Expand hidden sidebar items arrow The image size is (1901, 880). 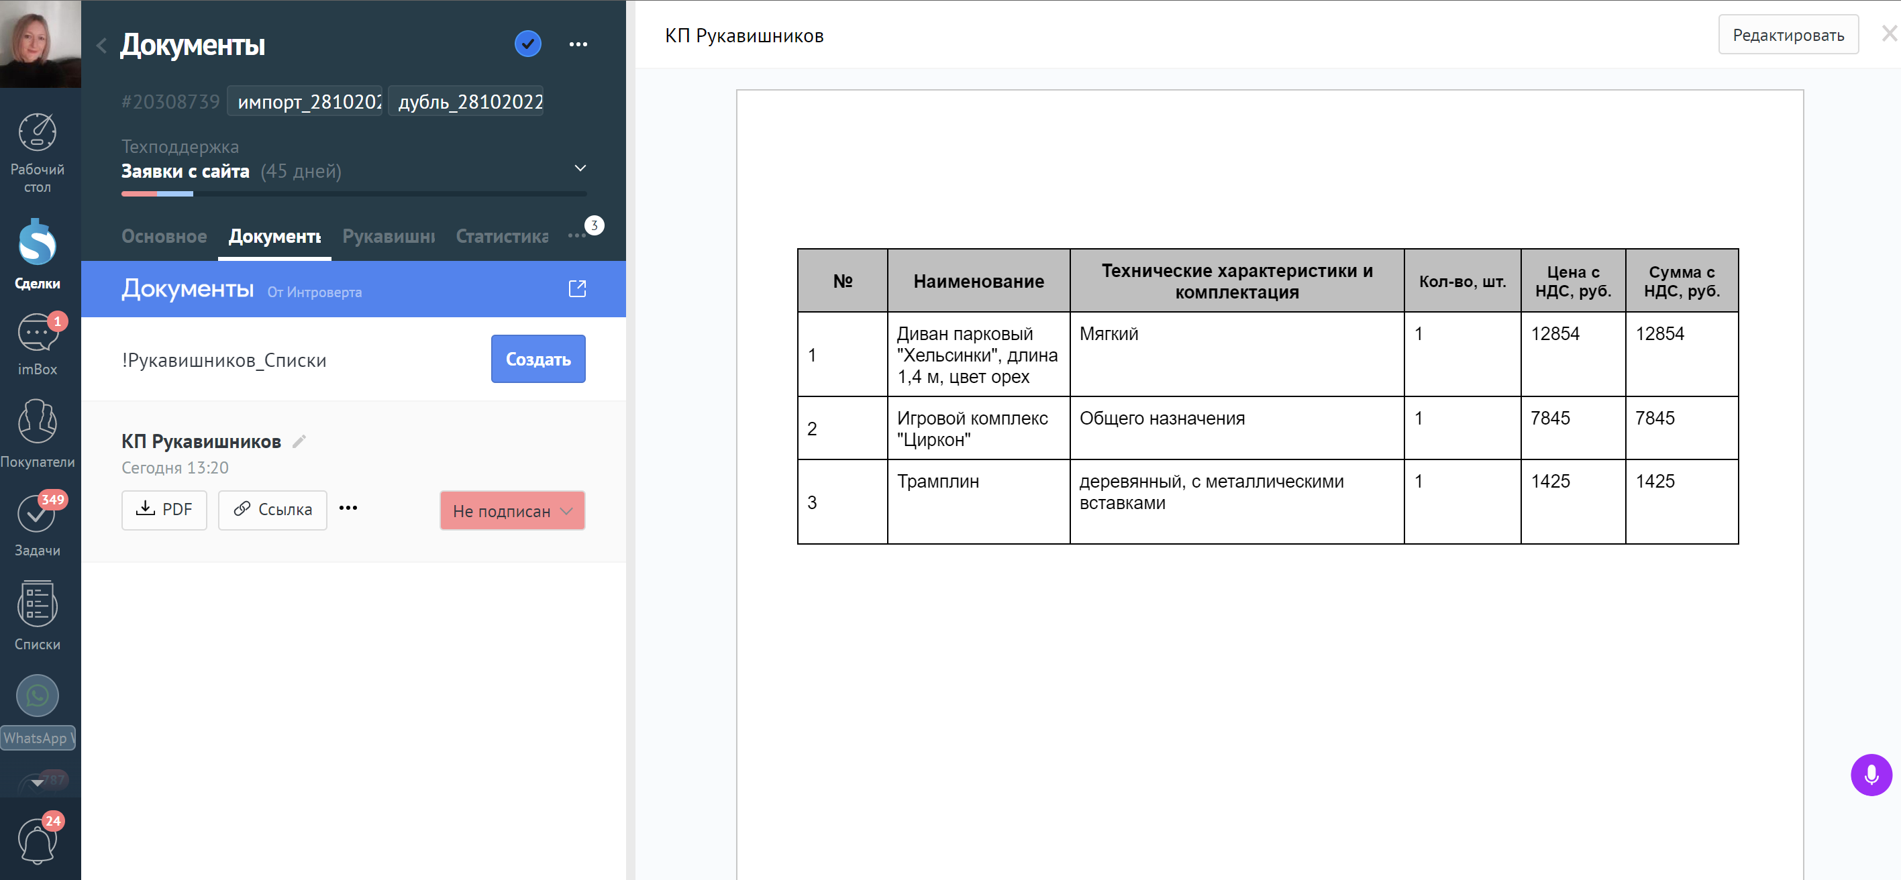[37, 783]
